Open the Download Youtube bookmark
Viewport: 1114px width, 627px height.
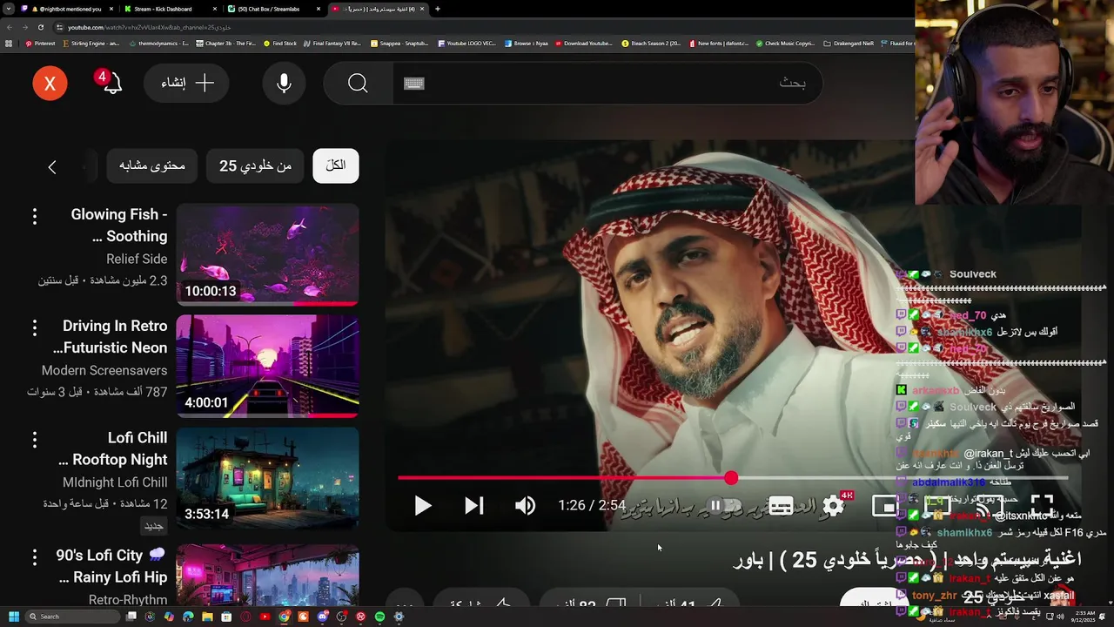(x=583, y=43)
